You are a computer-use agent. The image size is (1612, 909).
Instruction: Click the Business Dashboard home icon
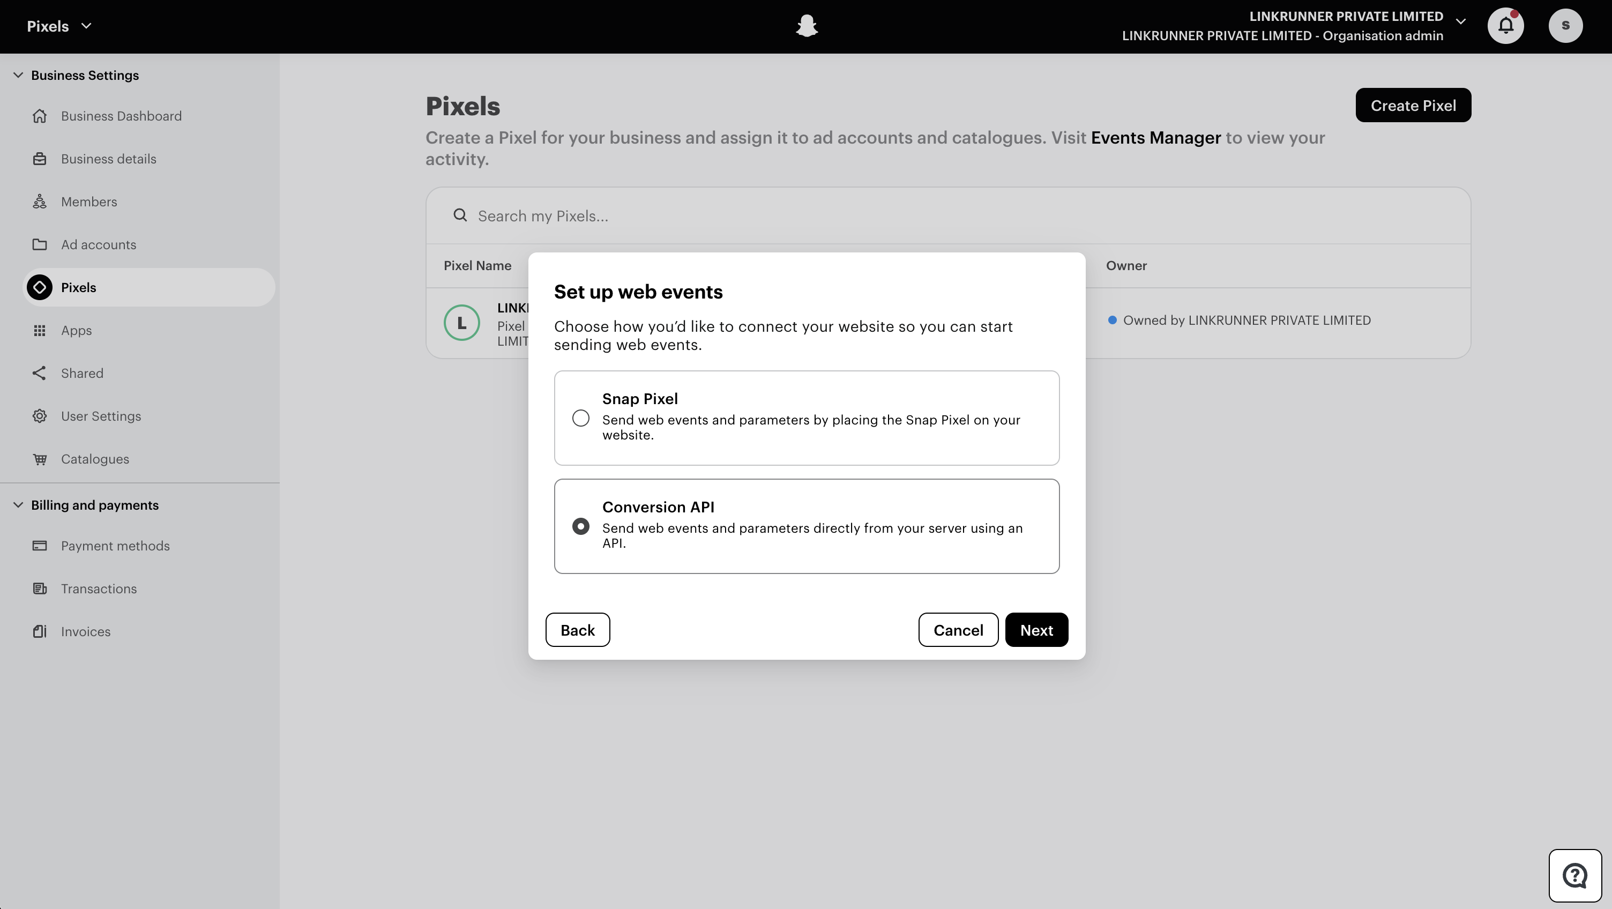pyautogui.click(x=40, y=116)
